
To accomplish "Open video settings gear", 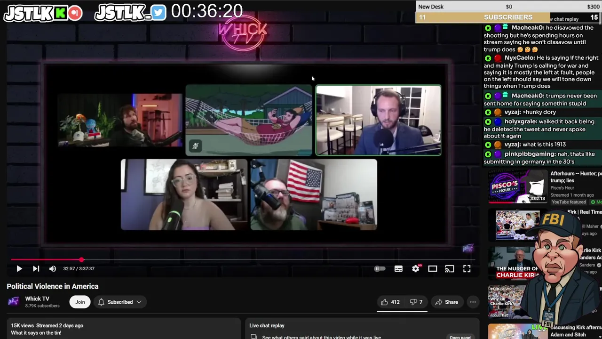I will click(416, 268).
